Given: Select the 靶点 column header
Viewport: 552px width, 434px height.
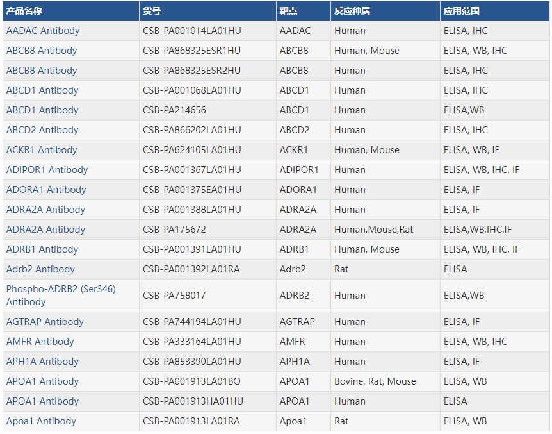Looking at the screenshot, I should click(x=289, y=11).
